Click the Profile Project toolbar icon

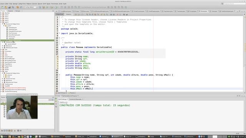tap(56, 7)
